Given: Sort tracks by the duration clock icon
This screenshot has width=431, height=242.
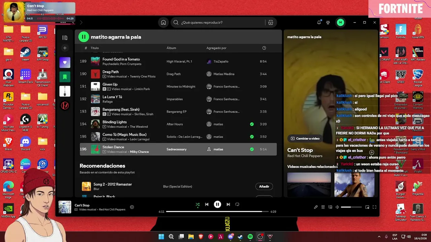Looking at the screenshot, I should 264,48.
